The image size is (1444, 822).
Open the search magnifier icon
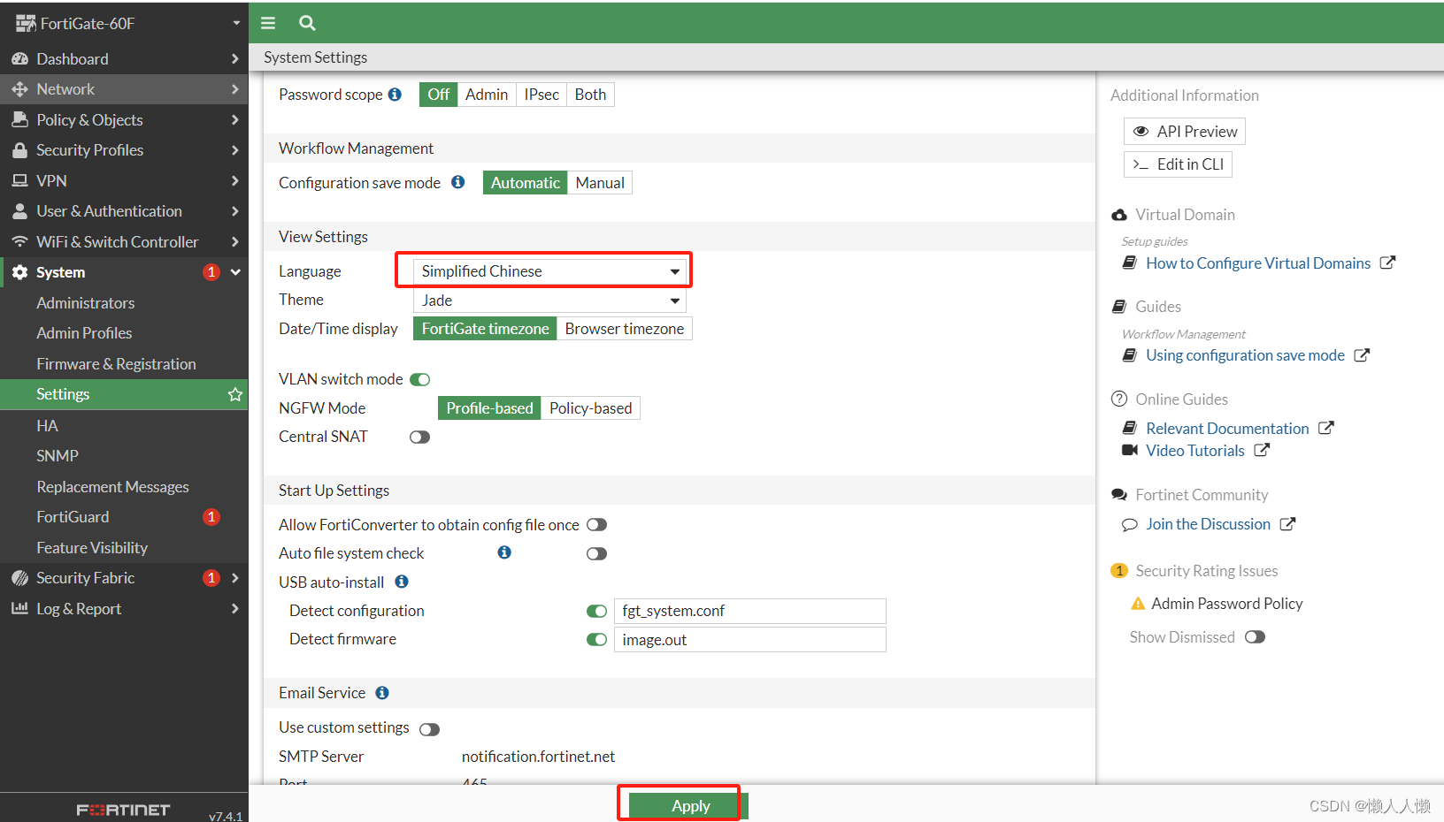pyautogui.click(x=307, y=23)
